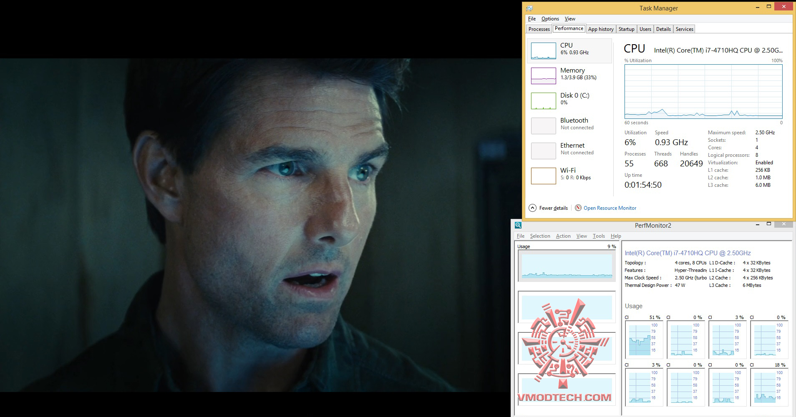Open the Details tab
Image resolution: width=796 pixels, height=417 pixels.
tap(663, 29)
